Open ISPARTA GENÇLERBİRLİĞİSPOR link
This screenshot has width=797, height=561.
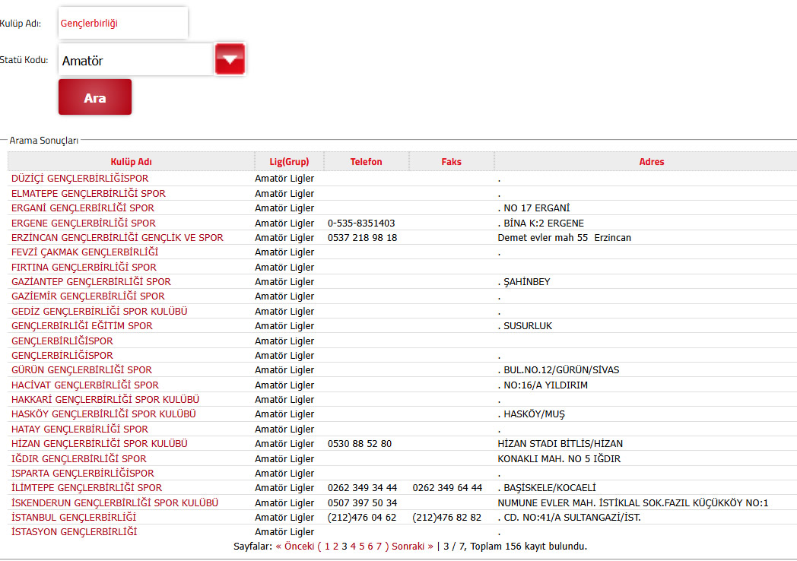pyautogui.click(x=82, y=473)
